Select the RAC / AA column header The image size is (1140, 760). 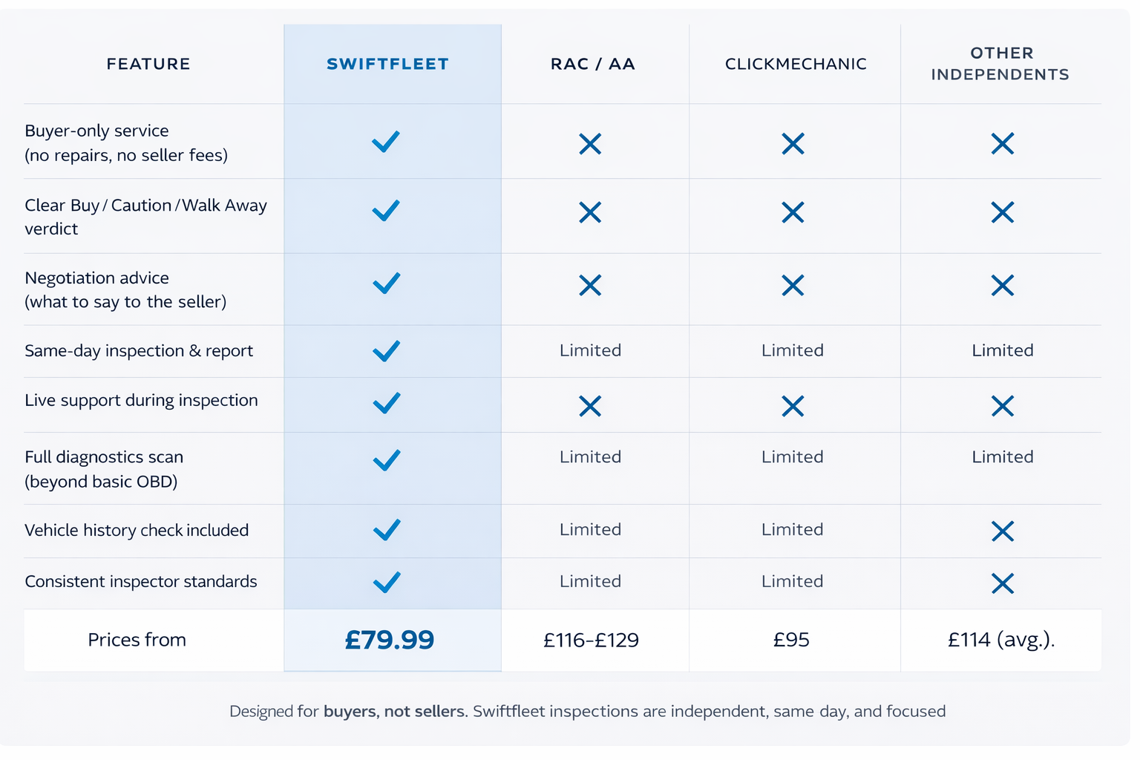click(592, 65)
